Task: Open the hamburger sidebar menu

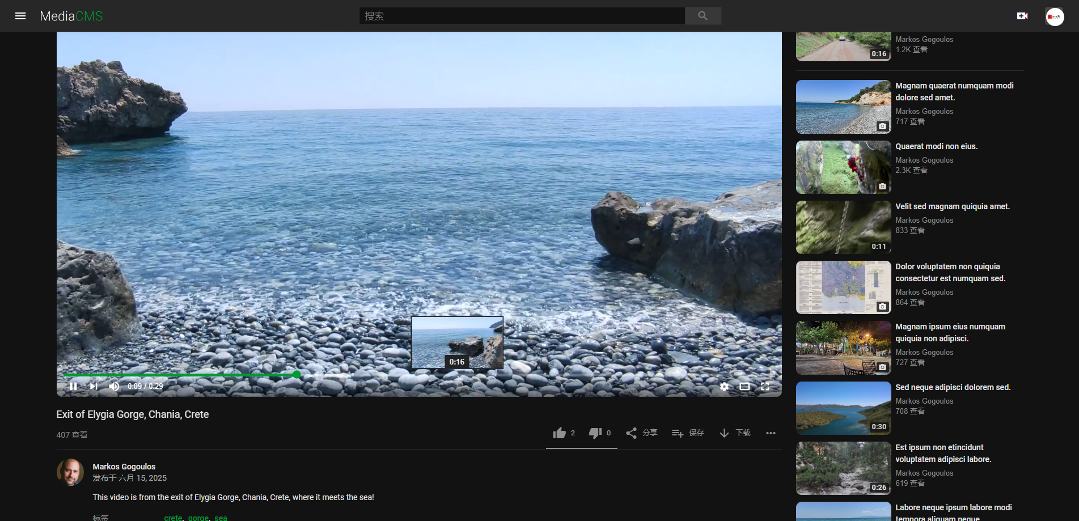Action: 20,16
